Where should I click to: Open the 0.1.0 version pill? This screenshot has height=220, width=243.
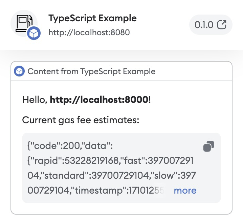(x=211, y=25)
